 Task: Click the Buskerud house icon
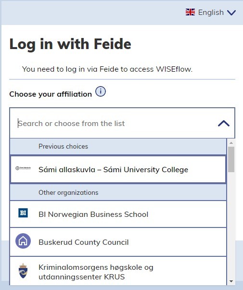(x=23, y=241)
